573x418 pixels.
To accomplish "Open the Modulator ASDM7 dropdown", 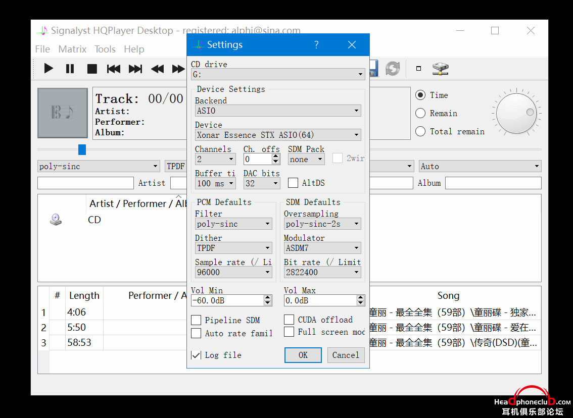I will tap(322, 248).
